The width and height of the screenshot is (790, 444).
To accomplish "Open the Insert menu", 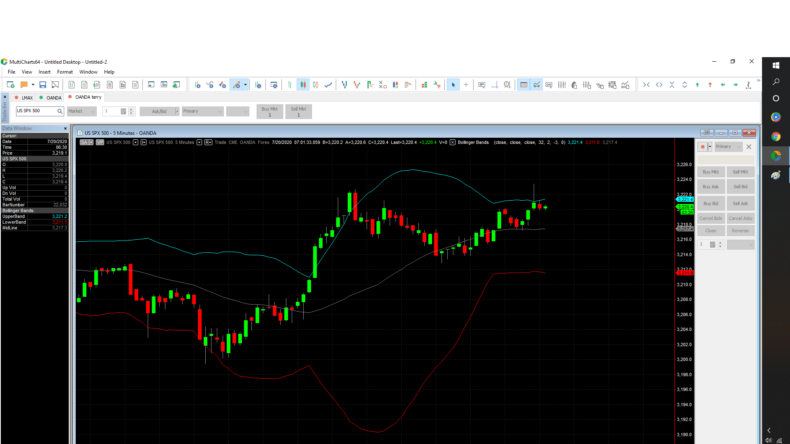I will point(44,72).
